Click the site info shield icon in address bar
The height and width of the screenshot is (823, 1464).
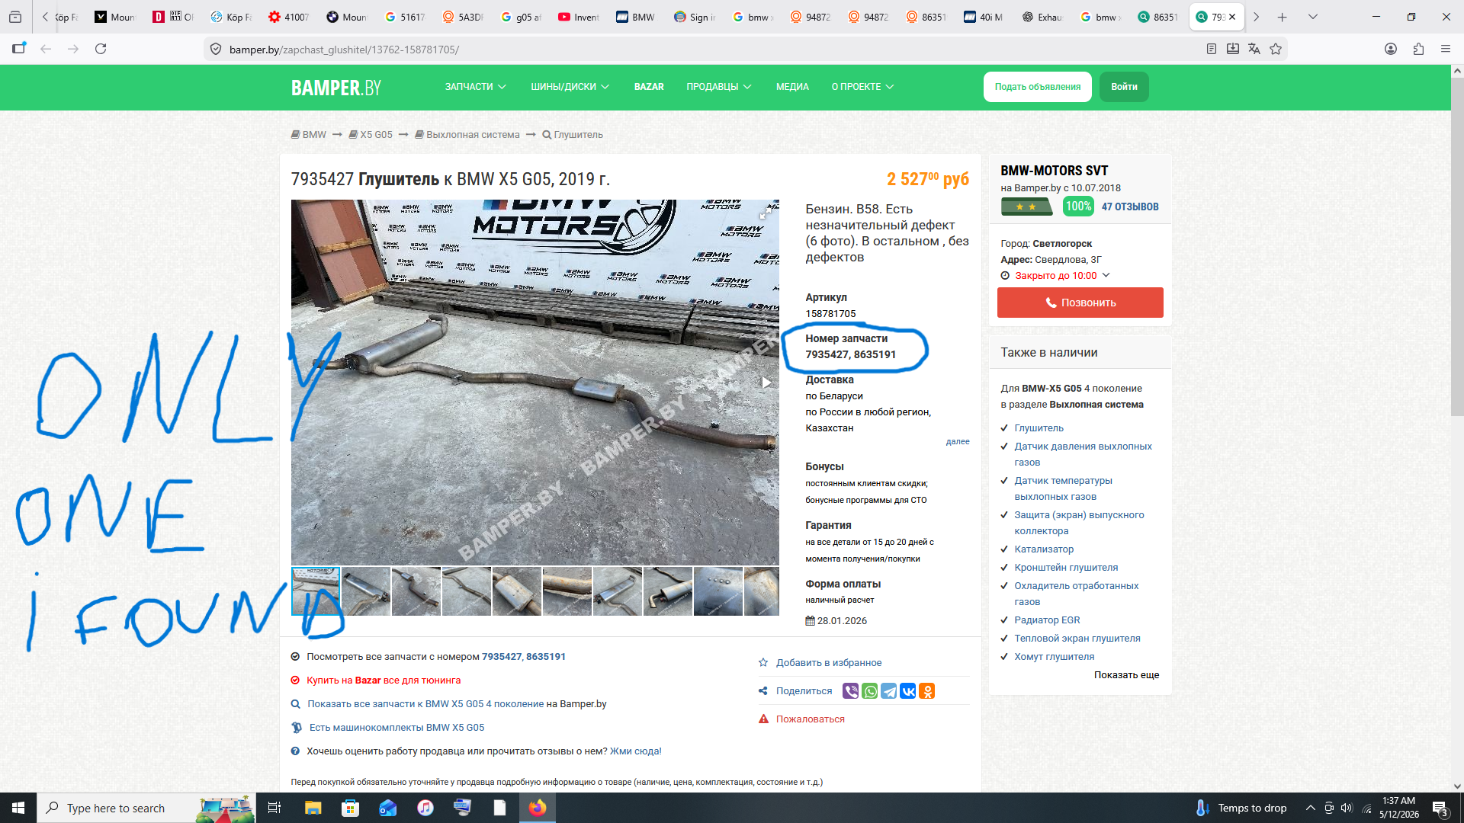(x=216, y=49)
